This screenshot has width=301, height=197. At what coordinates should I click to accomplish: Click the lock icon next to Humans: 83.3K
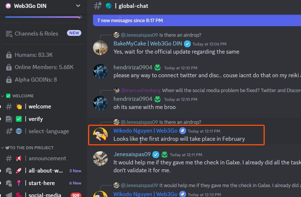click(x=9, y=55)
